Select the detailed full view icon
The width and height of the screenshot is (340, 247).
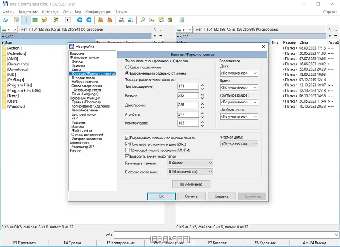[26, 20]
